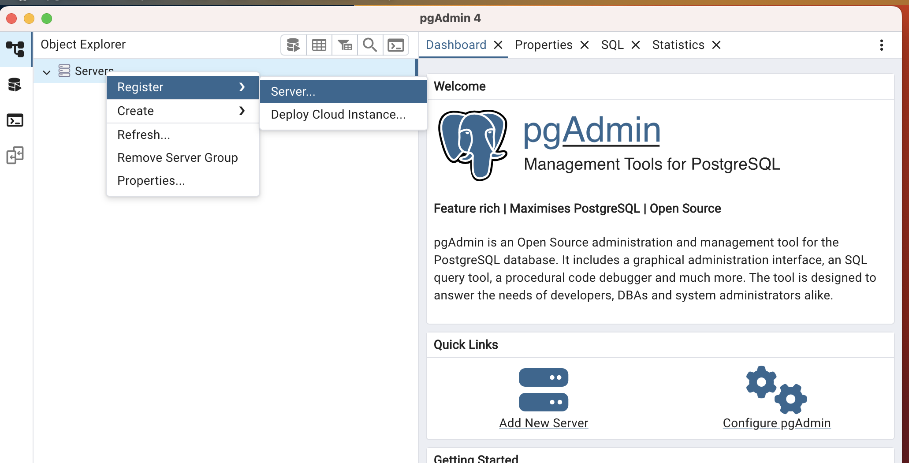Switch to the Properties tab
Viewport: 909px width, 463px height.
coord(544,45)
